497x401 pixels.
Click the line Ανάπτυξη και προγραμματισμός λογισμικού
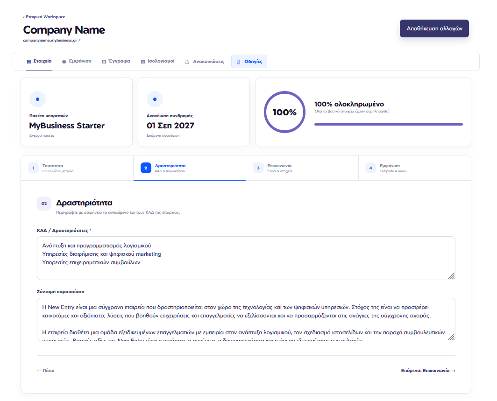pyautogui.click(x=97, y=246)
